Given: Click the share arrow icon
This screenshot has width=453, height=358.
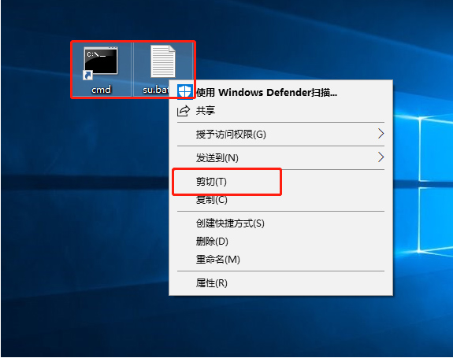Looking at the screenshot, I should point(184,111).
